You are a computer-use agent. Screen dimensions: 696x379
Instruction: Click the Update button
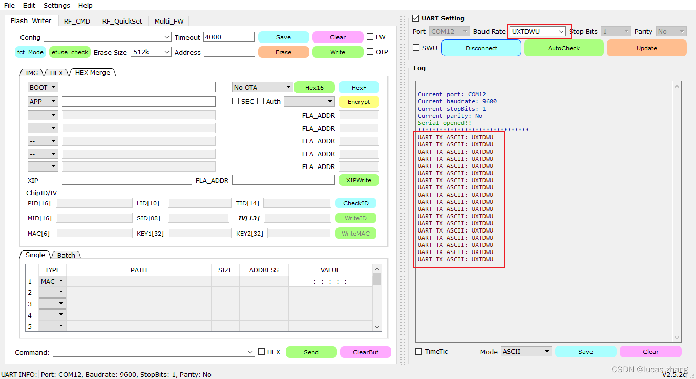click(646, 48)
